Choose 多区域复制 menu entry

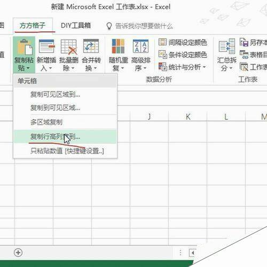(x=65, y=122)
